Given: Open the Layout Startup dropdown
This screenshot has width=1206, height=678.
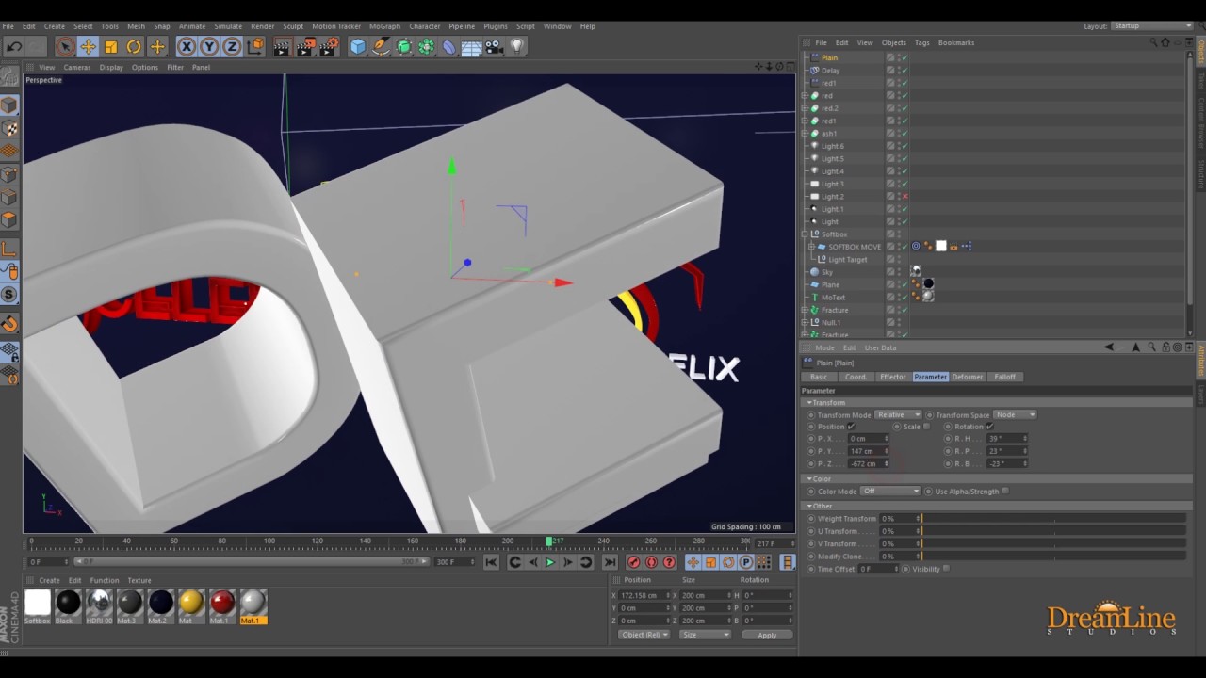Looking at the screenshot, I should coord(1151,26).
